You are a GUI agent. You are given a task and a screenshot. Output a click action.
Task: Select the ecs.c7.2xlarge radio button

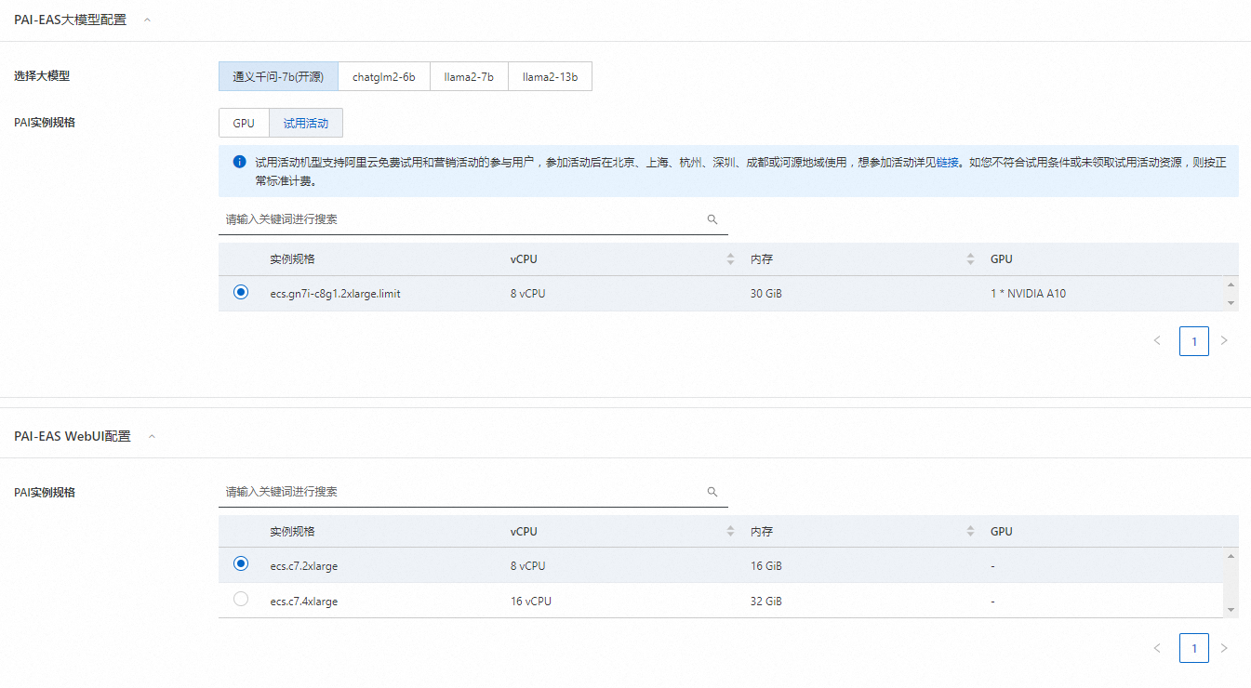(241, 563)
